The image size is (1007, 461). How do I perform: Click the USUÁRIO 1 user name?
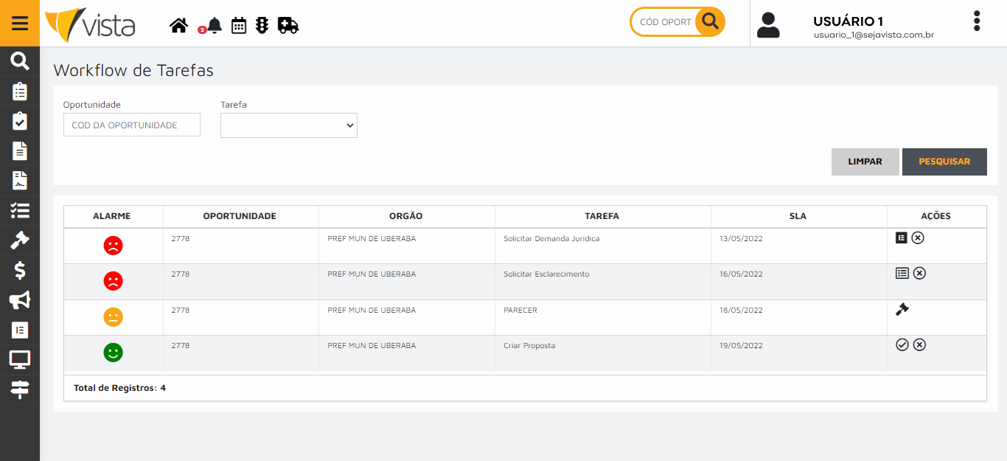coord(848,21)
